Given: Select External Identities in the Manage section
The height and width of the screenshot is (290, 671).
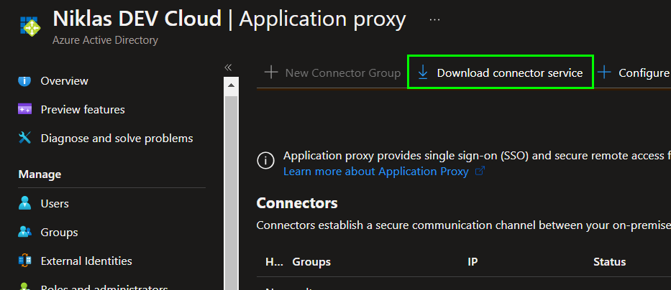Looking at the screenshot, I should coord(86,261).
